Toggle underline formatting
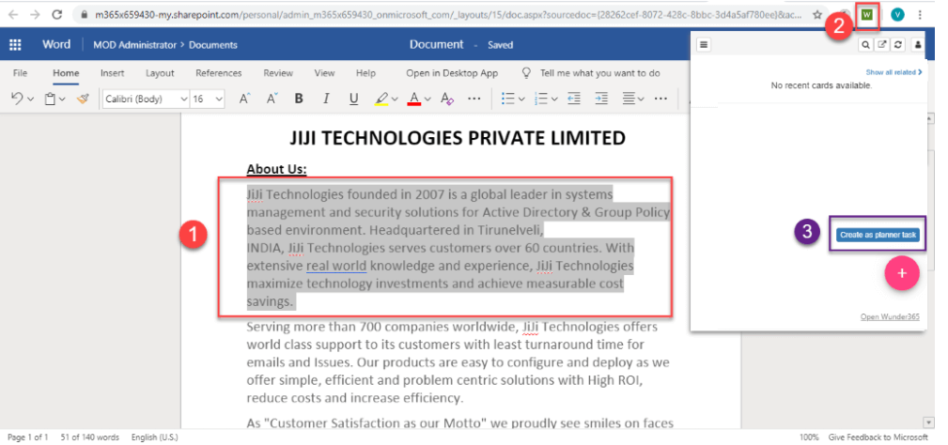Screen dimensions: 948x445 pyautogui.click(x=353, y=99)
